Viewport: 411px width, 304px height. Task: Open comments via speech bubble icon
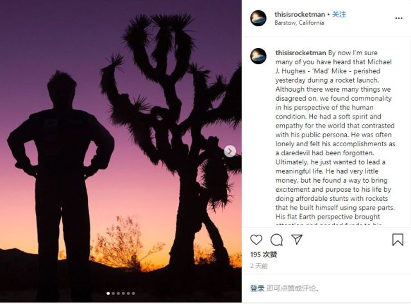(276, 240)
